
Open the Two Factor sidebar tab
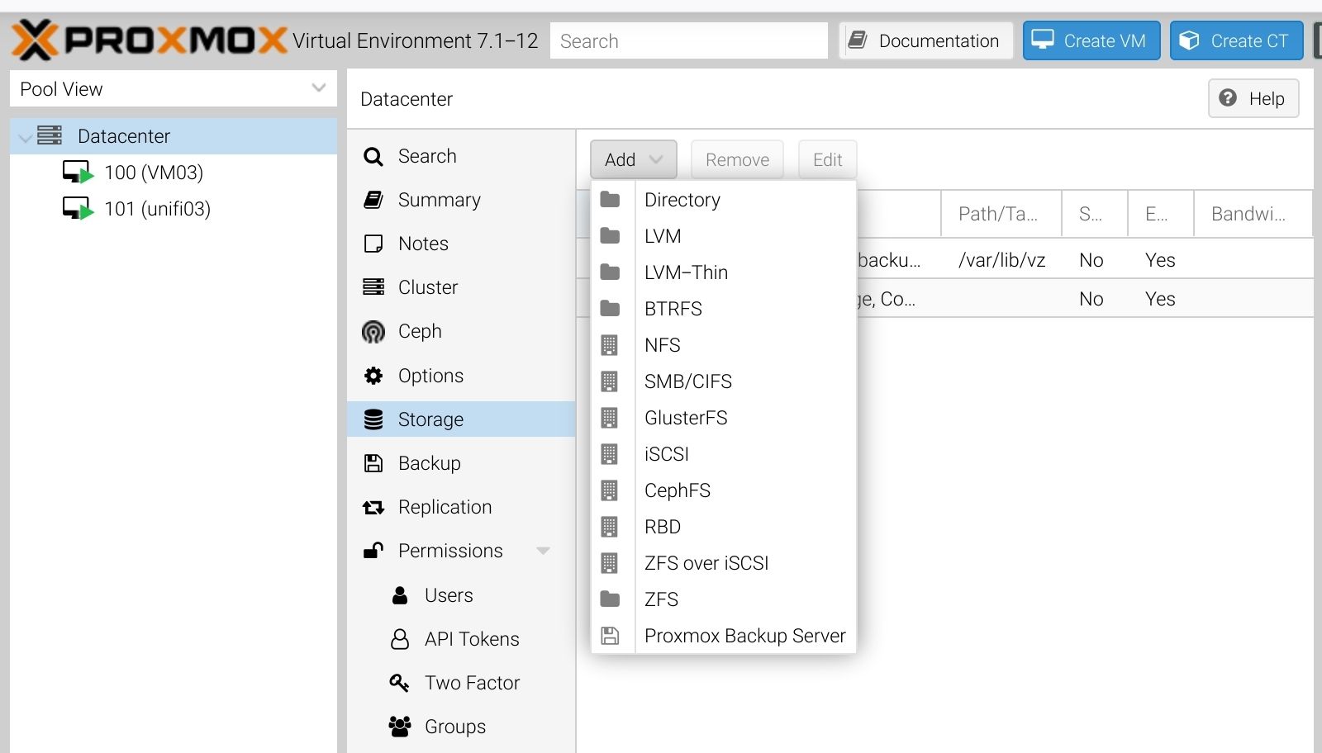(x=461, y=683)
